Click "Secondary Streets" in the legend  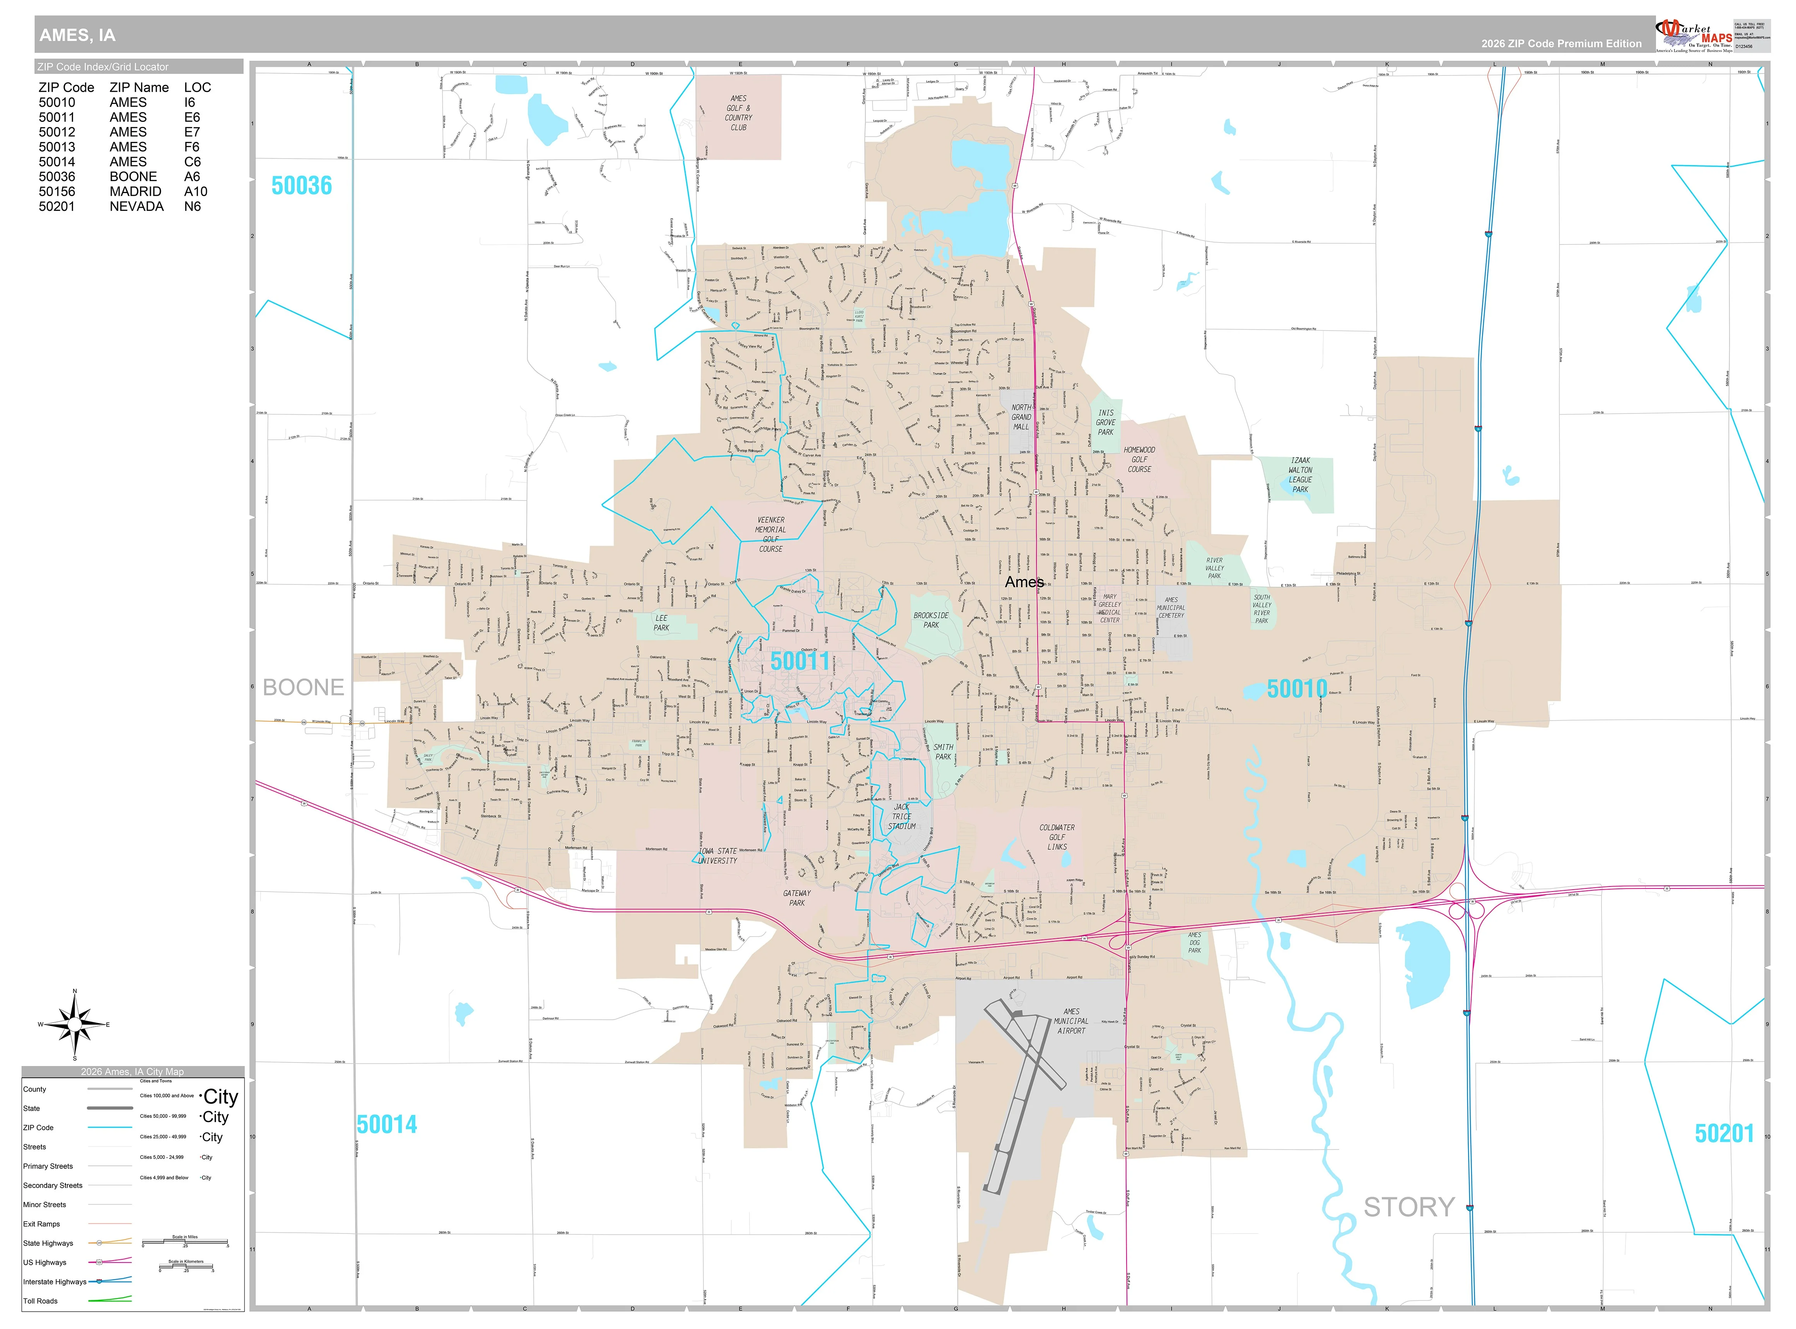coord(52,1186)
